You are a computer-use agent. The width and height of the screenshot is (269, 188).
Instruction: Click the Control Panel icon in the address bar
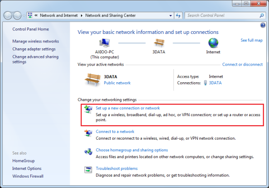30,15
